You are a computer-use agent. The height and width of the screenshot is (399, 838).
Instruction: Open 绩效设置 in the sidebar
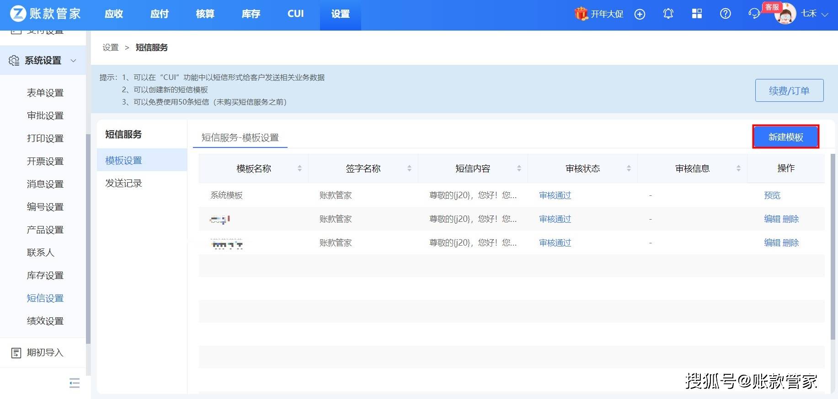pyautogui.click(x=45, y=321)
